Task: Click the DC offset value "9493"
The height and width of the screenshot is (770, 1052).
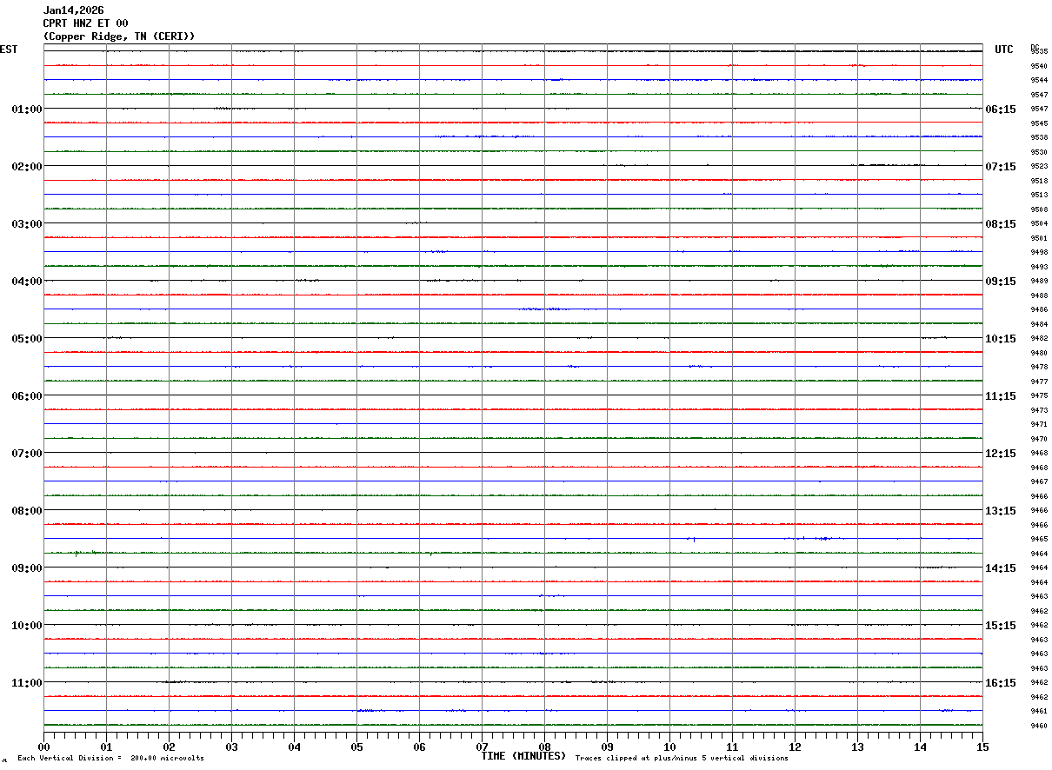Action: (x=1039, y=267)
